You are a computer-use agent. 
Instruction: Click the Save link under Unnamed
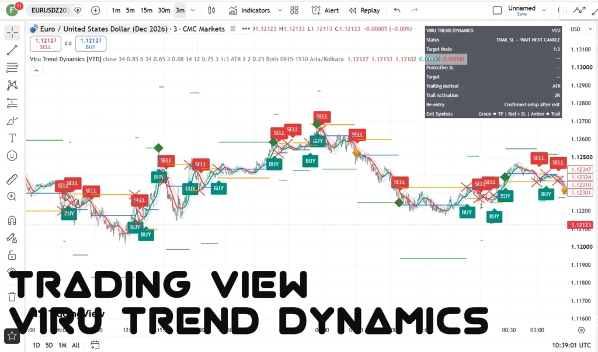[521, 14]
